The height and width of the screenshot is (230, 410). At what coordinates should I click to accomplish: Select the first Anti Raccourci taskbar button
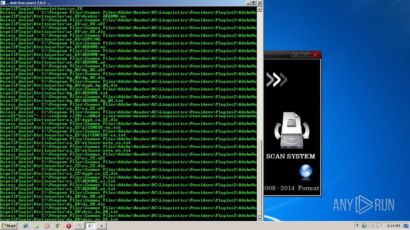pos(79,226)
